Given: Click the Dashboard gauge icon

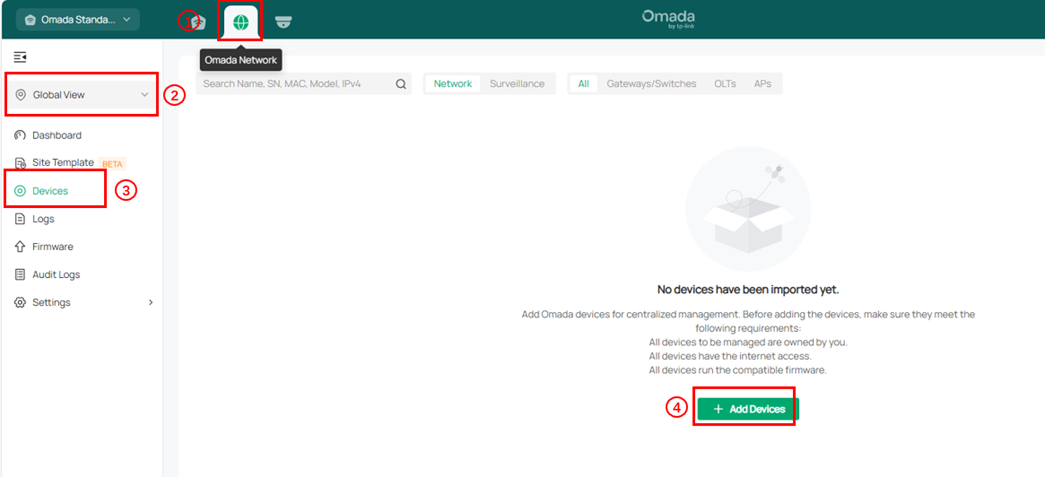Looking at the screenshot, I should [x=20, y=135].
